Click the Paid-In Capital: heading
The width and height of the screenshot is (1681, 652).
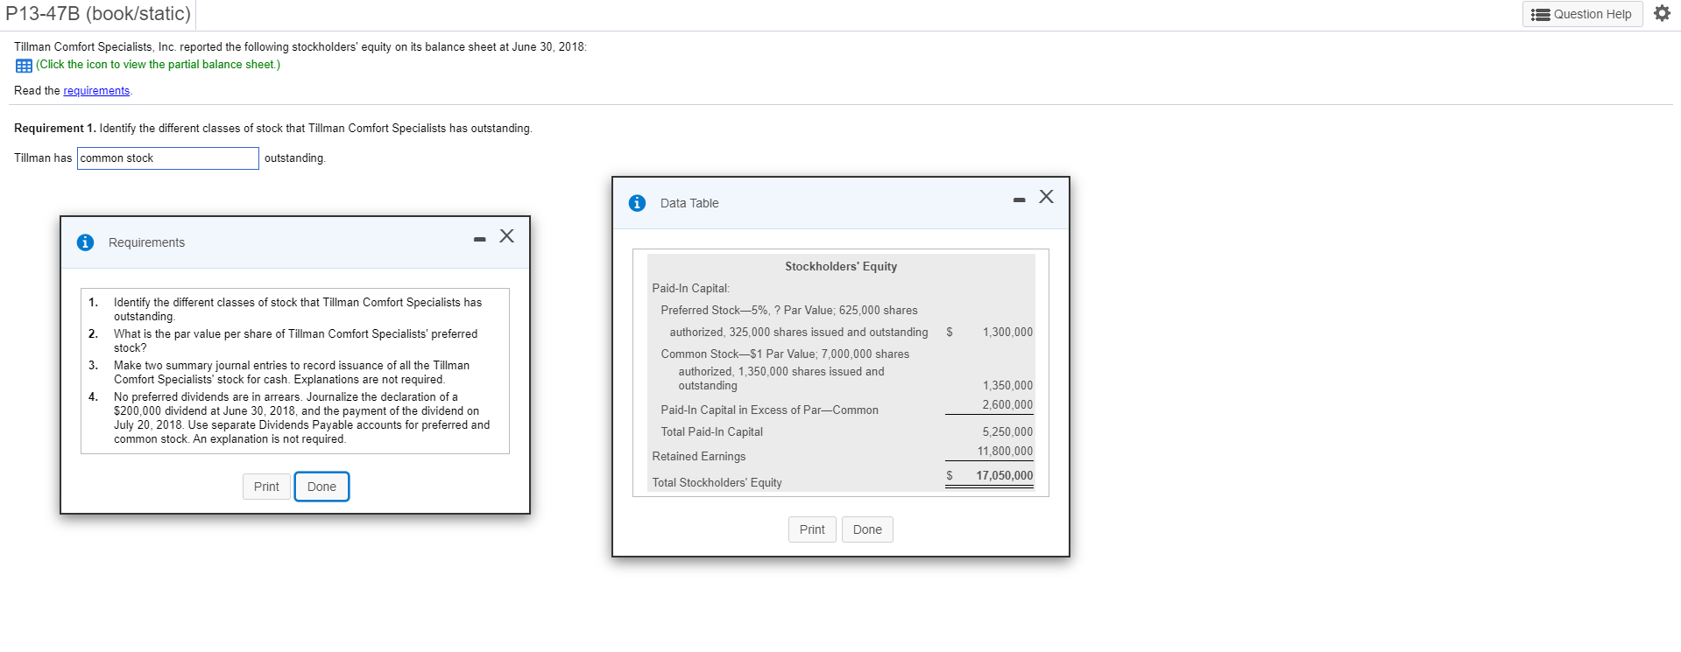690,289
